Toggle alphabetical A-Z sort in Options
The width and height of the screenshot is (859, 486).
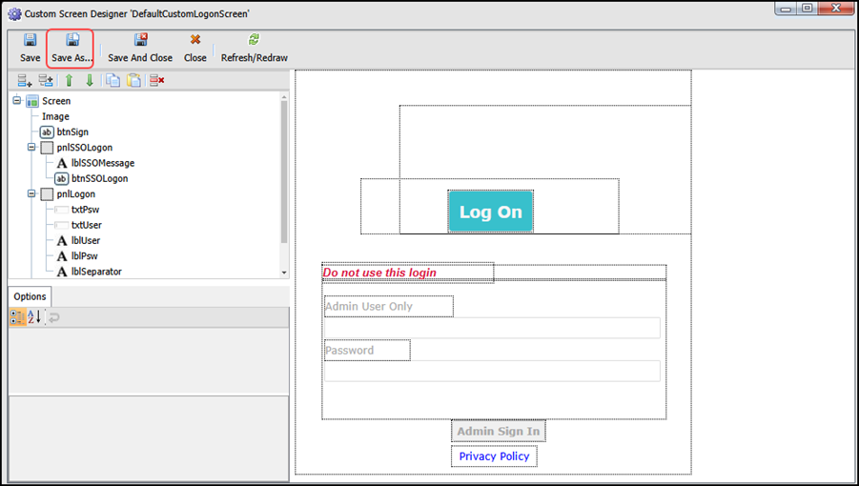pyautogui.click(x=33, y=317)
